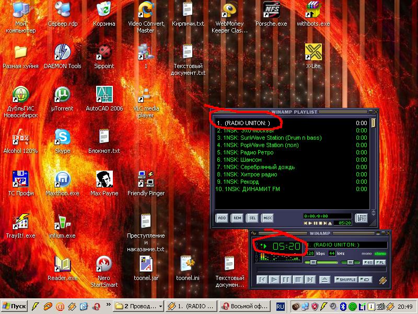The image size is (418, 314).
Task: Click the Stop button in Winamp
Action: (x=298, y=279)
